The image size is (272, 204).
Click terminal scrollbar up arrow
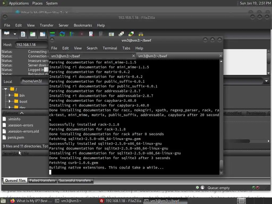click(221, 61)
